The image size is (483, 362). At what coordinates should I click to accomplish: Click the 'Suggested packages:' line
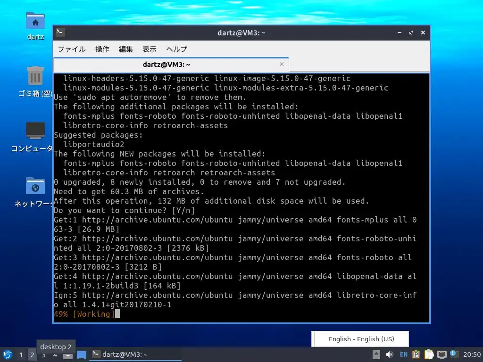pyautogui.click(x=98, y=135)
